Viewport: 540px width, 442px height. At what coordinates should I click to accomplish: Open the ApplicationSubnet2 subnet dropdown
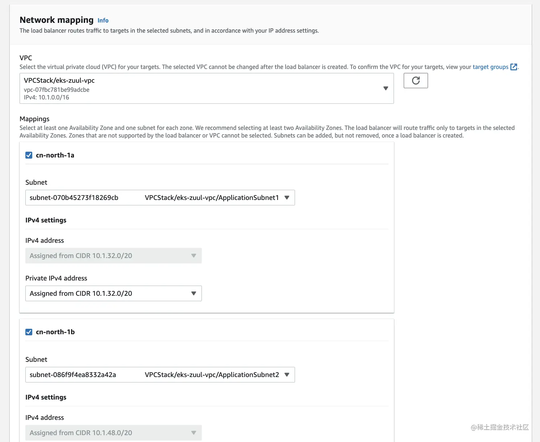coord(160,375)
